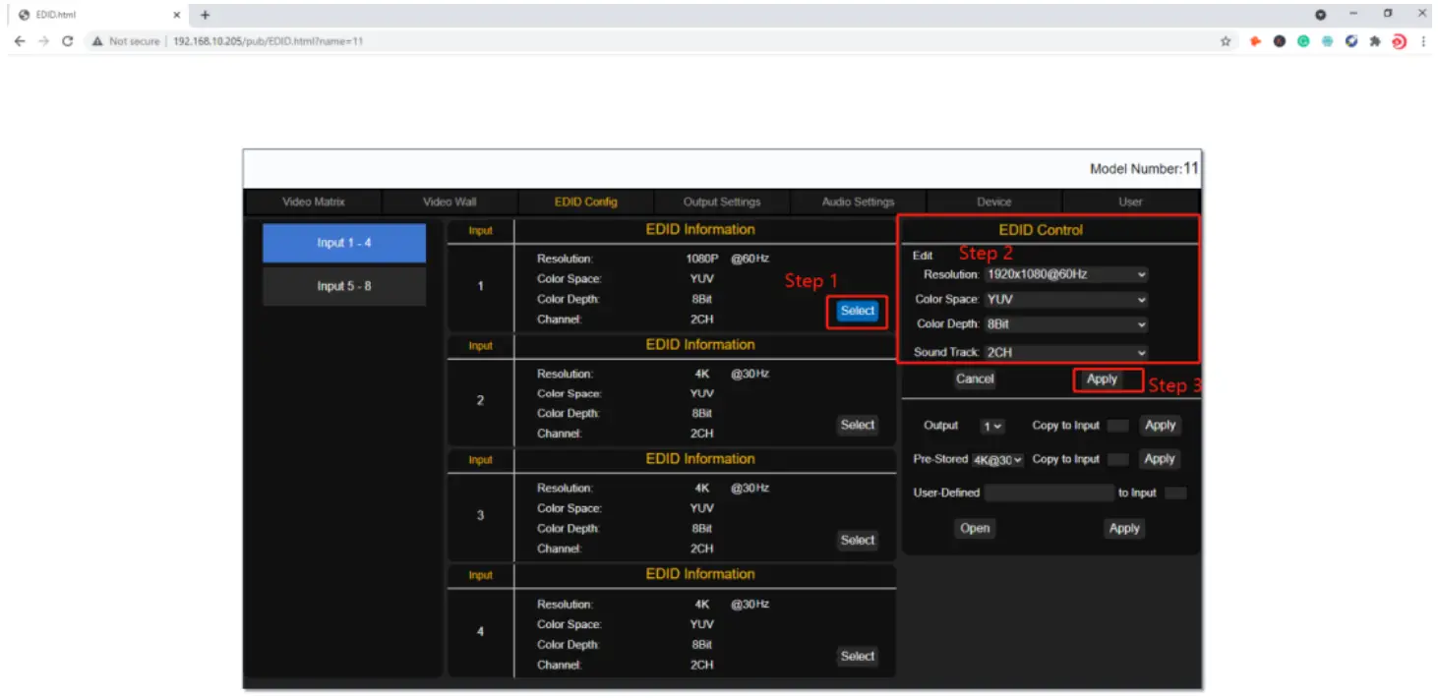Click the Open button for user-defined EDID
1438x698 pixels.
[975, 529]
